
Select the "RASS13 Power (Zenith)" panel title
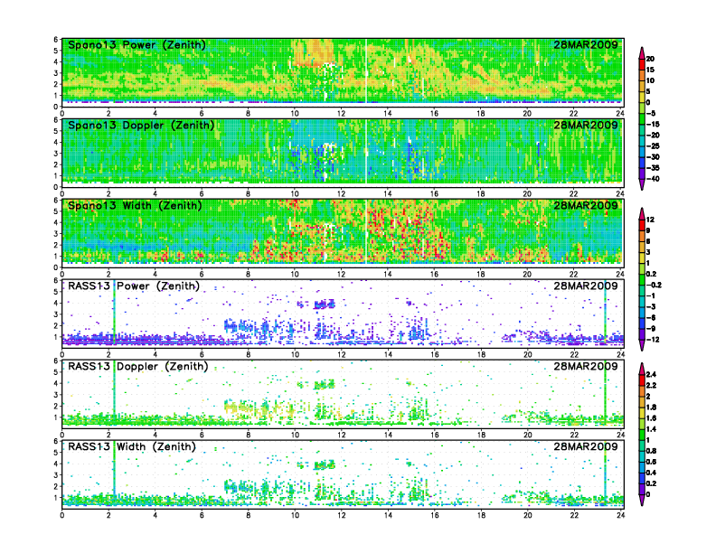click(134, 286)
